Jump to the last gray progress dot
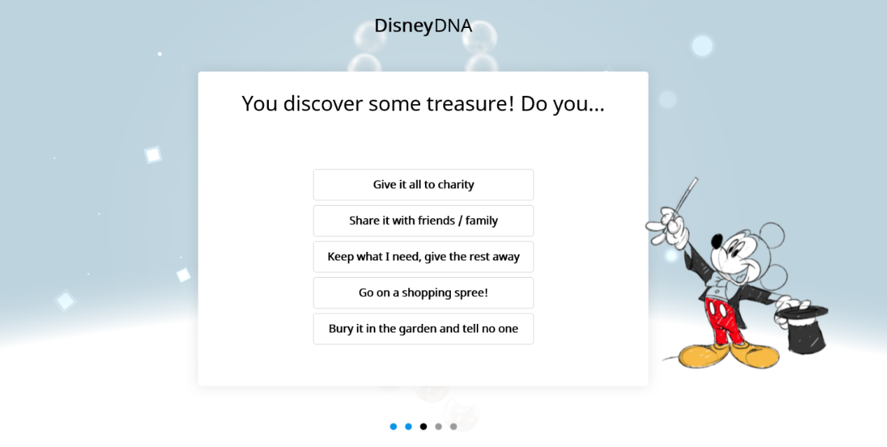This screenshot has width=887, height=447. (x=453, y=427)
